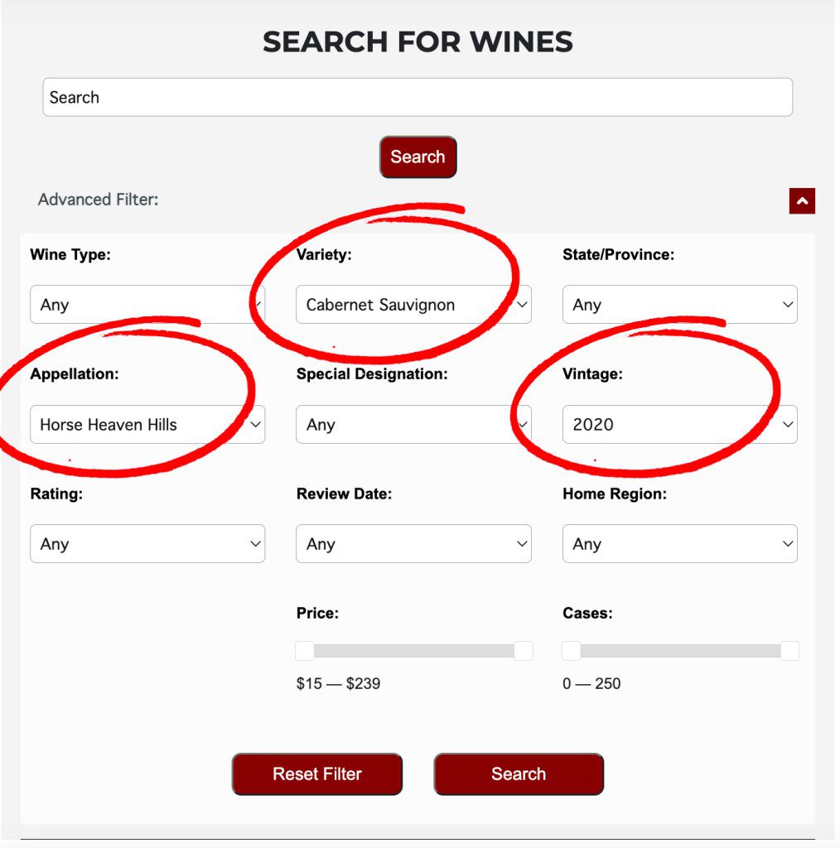Click the Advanced Filter label
The width and height of the screenshot is (840, 848).
tap(98, 199)
